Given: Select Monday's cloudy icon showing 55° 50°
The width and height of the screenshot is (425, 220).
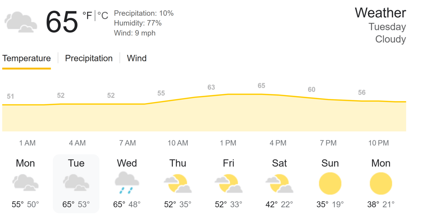Looking at the screenshot, I should [25, 183].
